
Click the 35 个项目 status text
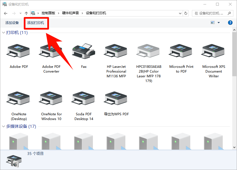click(x=35, y=154)
